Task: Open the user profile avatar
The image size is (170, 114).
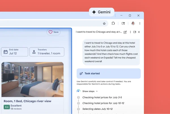Action: (x=133, y=23)
